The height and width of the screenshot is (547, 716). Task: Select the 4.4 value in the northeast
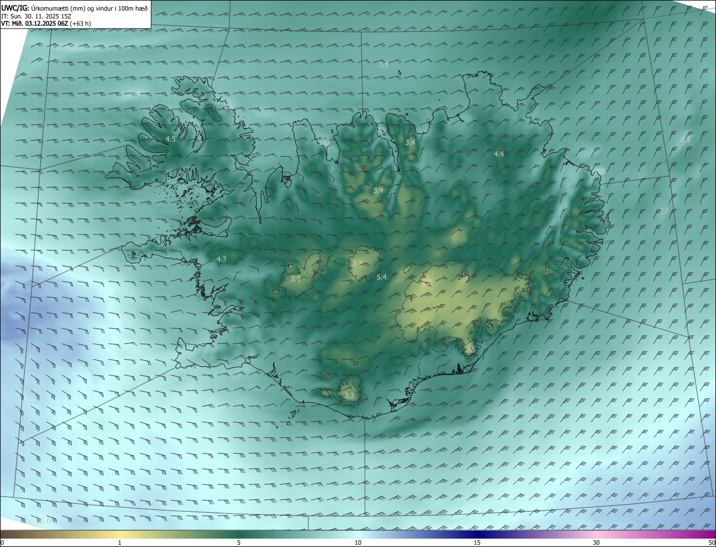click(x=499, y=154)
